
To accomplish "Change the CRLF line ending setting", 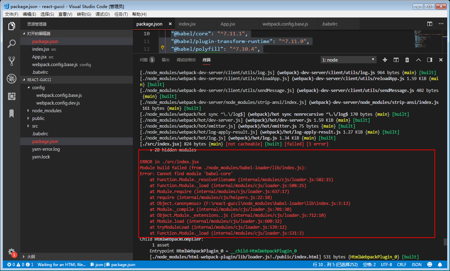I will point(402,265).
